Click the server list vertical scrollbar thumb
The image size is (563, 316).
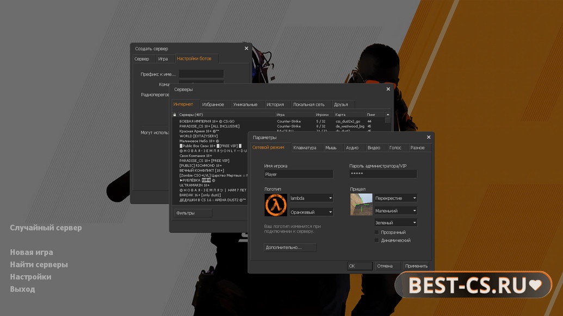(388, 121)
